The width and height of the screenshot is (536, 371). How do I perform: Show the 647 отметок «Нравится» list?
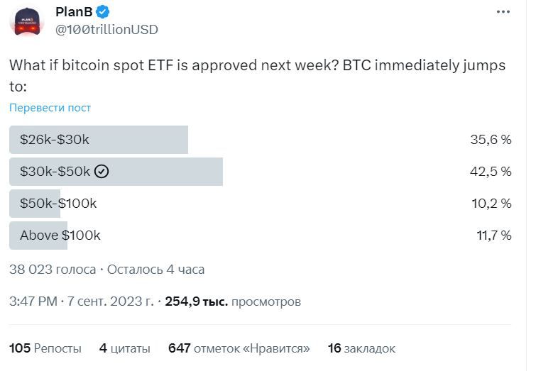pos(239,348)
